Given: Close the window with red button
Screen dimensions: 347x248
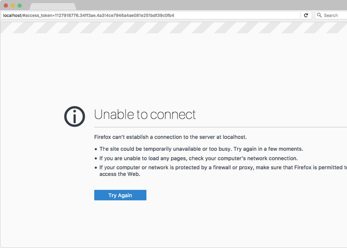Looking at the screenshot, I should click(x=6, y=5).
